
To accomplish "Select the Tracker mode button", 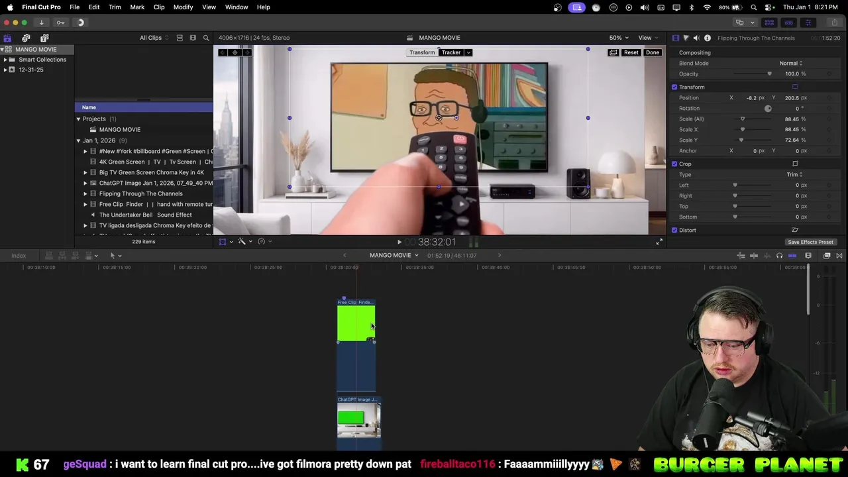I will tap(451, 52).
